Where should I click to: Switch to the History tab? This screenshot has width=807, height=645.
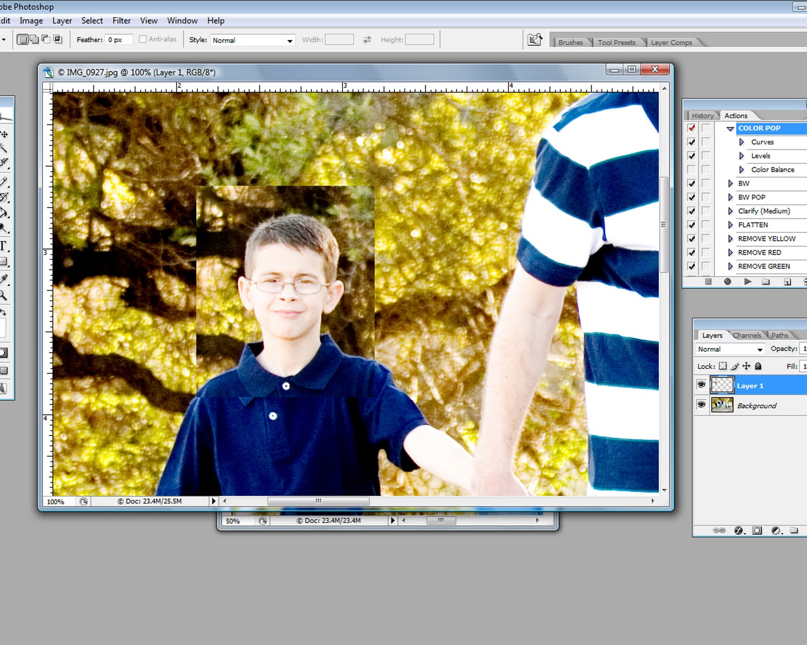click(703, 115)
